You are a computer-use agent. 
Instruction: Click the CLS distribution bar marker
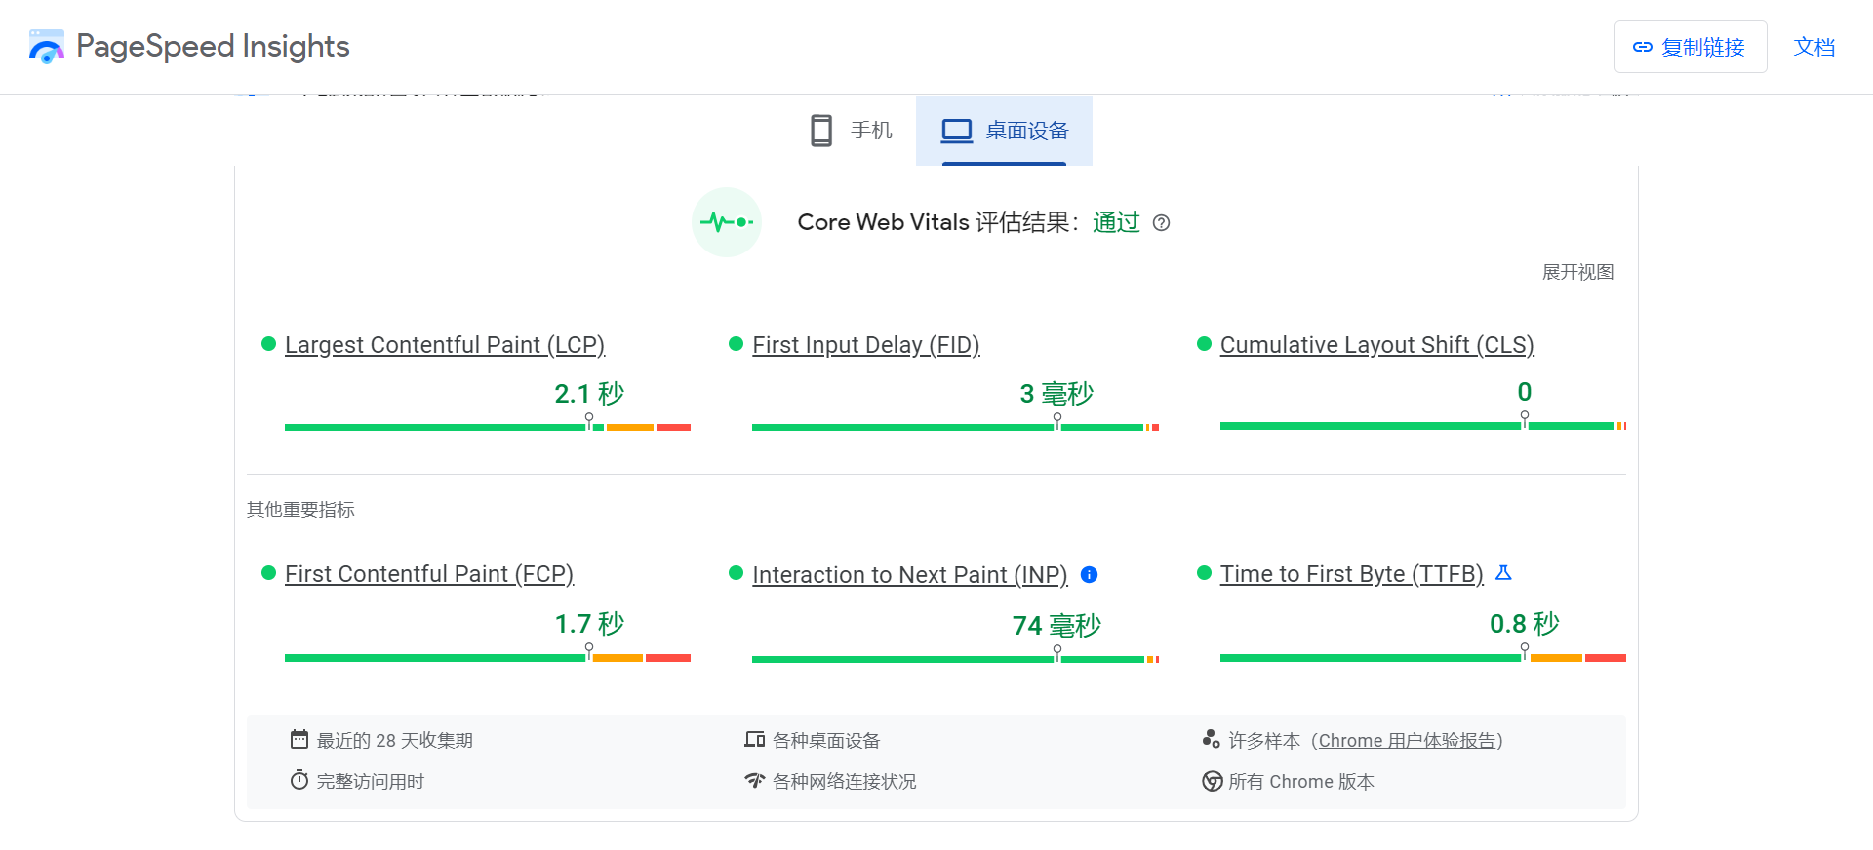coord(1525,420)
